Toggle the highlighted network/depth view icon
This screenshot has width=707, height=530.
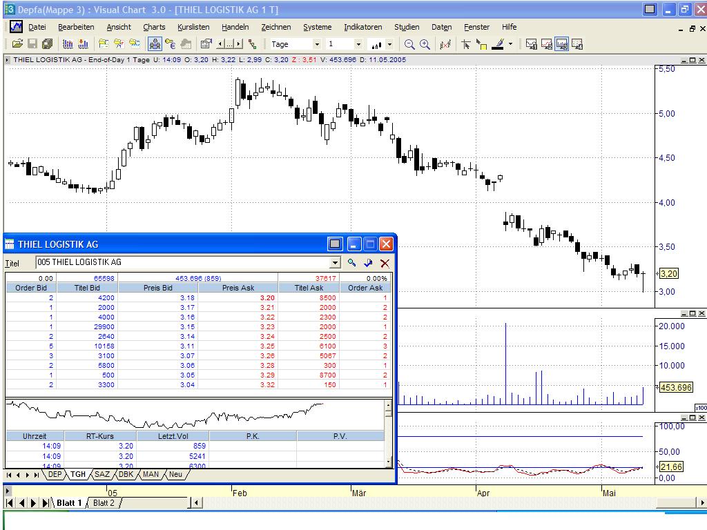coord(154,43)
